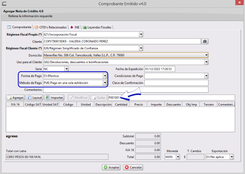Click the Quitar button

click(x=98, y=98)
